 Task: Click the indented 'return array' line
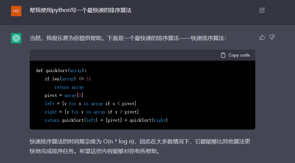pyautogui.click(x=69, y=87)
